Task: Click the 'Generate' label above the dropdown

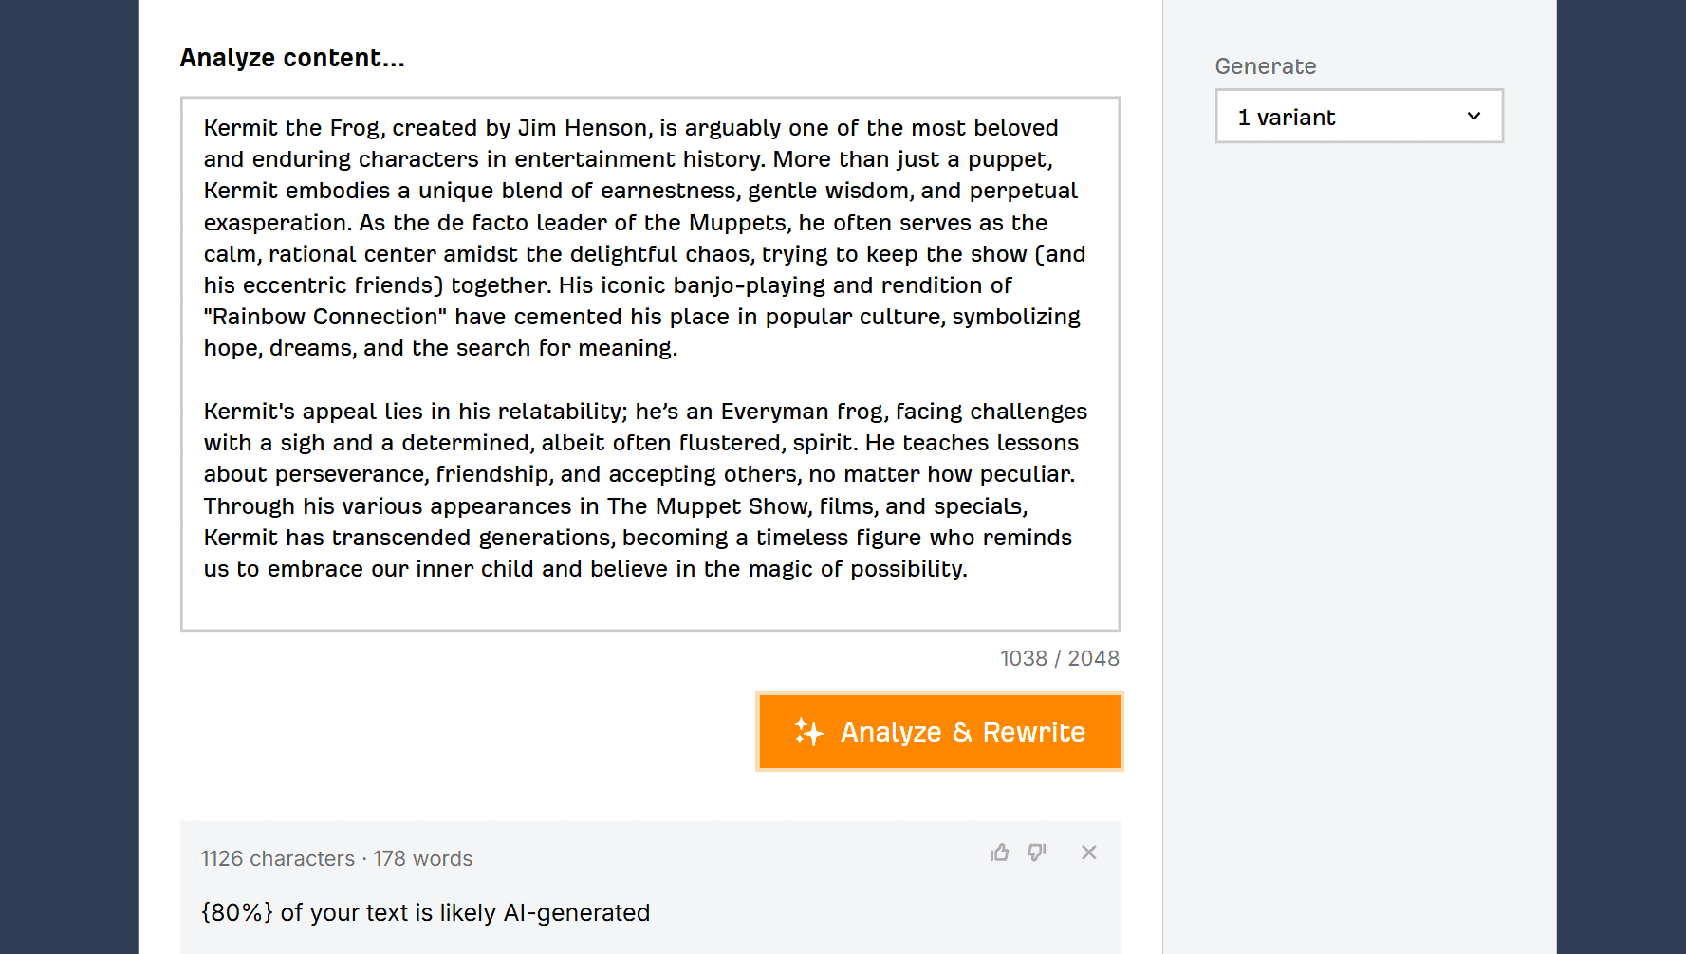Action: 1265,66
